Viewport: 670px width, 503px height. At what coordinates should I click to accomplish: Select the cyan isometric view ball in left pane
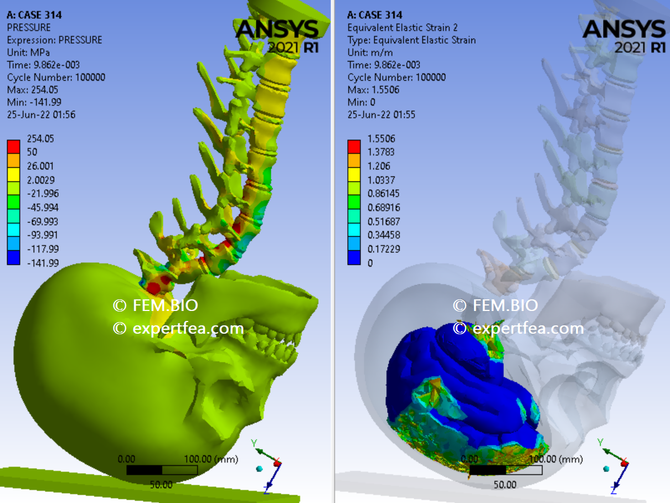[x=259, y=469]
